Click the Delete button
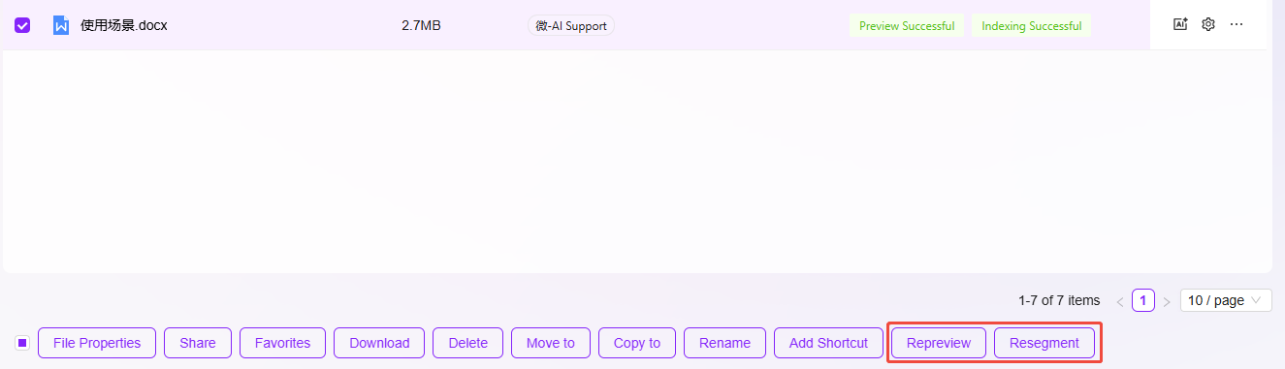 click(468, 343)
